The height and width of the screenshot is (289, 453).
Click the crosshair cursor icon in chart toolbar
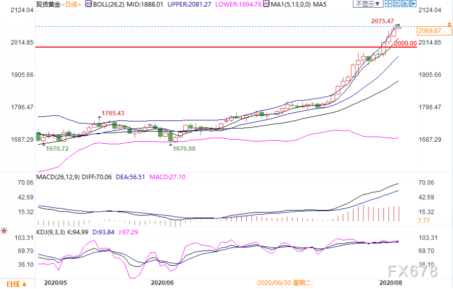(x=388, y=4)
